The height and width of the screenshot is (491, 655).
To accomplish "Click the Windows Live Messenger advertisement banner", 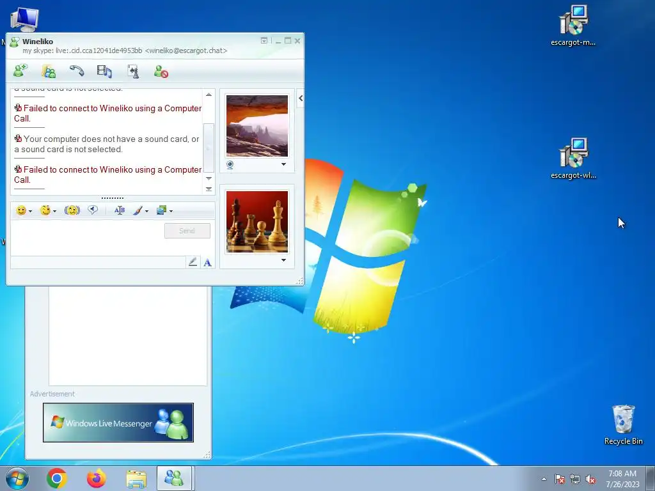I will click(x=118, y=423).
